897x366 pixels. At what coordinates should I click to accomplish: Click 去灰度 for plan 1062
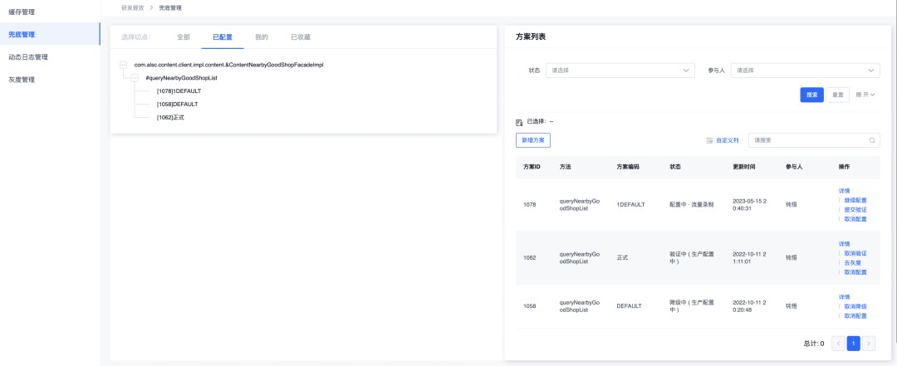pyautogui.click(x=852, y=262)
